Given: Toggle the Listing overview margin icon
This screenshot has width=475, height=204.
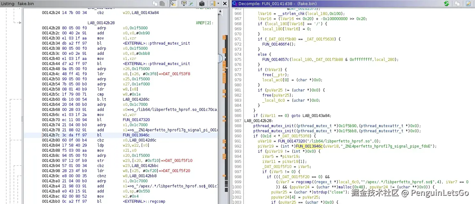Looking at the screenshot, I should [213, 4].
